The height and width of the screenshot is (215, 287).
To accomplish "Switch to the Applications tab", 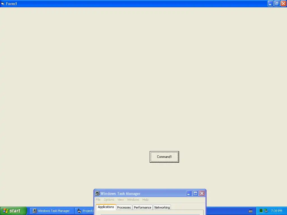I will [106, 207].
